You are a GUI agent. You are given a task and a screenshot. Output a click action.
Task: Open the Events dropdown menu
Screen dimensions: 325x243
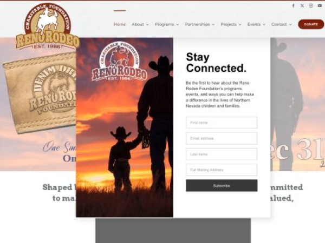pyautogui.click(x=256, y=24)
